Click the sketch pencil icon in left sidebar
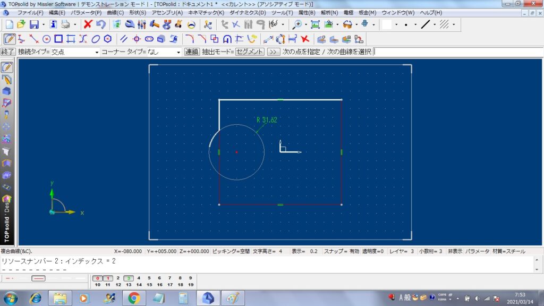Viewport: 544px width, 306px height. click(x=7, y=67)
